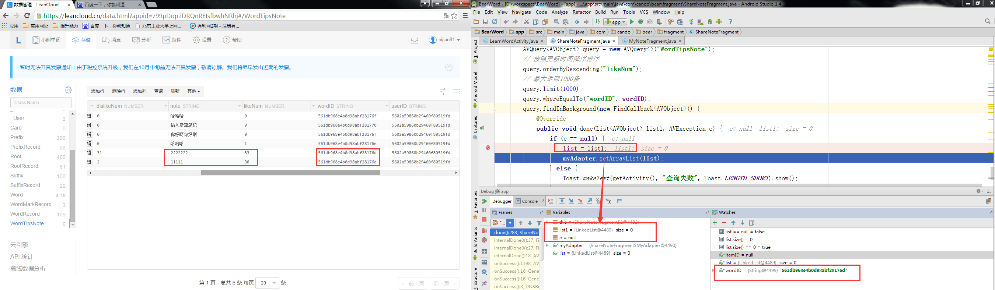The height and width of the screenshot is (290, 995).
Task: Toggle the Build Variants tool window
Action: pos(475,243)
